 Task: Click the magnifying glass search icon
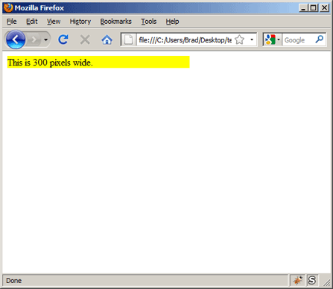coord(320,39)
